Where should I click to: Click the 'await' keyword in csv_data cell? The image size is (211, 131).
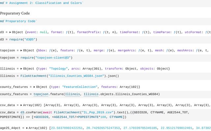tap(47, 112)
